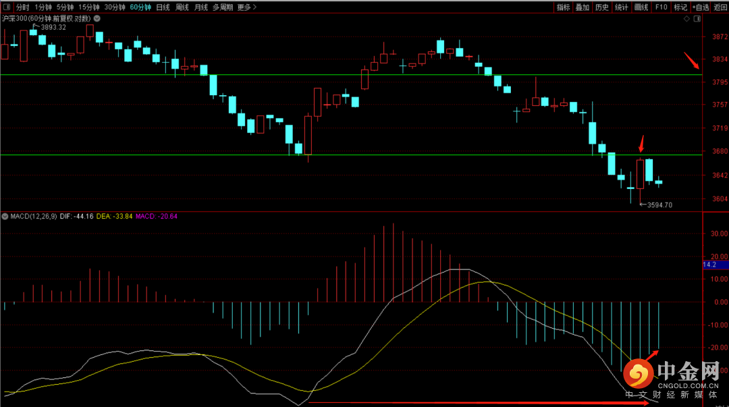
Task: Open F10 company info
Action: coord(661,7)
